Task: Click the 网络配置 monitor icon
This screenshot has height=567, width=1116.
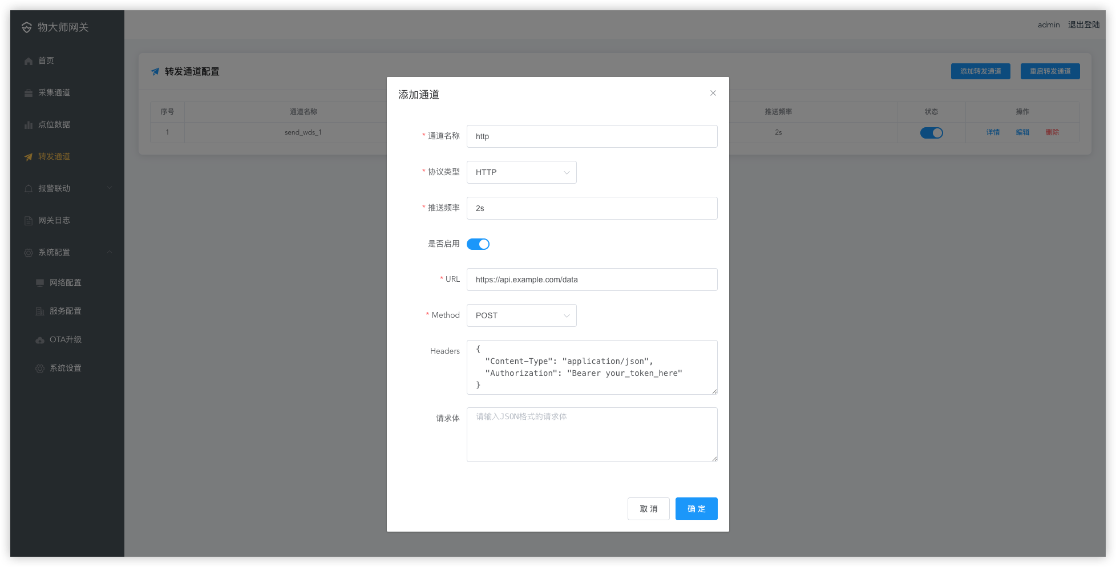Action: pyautogui.click(x=40, y=283)
